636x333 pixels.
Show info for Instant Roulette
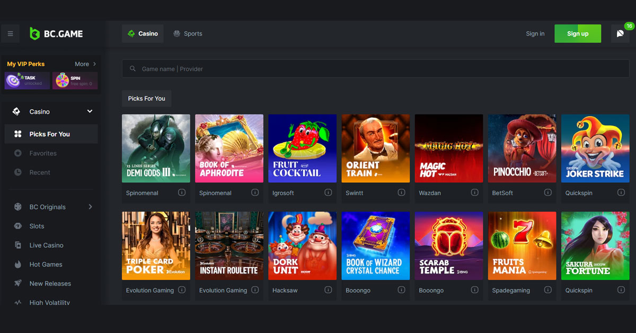click(255, 290)
